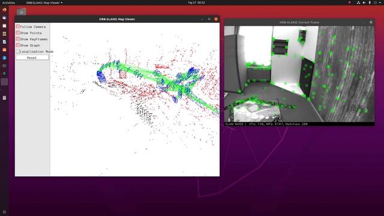Open Firefox from the dock
384x216 pixels.
4,10
